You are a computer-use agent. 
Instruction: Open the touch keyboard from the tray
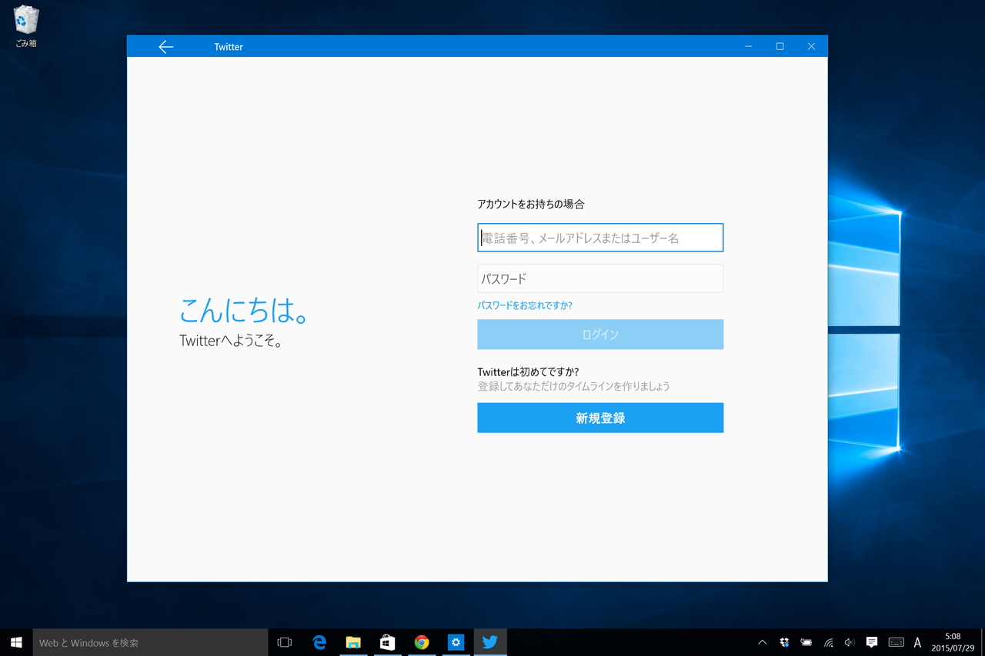(896, 642)
